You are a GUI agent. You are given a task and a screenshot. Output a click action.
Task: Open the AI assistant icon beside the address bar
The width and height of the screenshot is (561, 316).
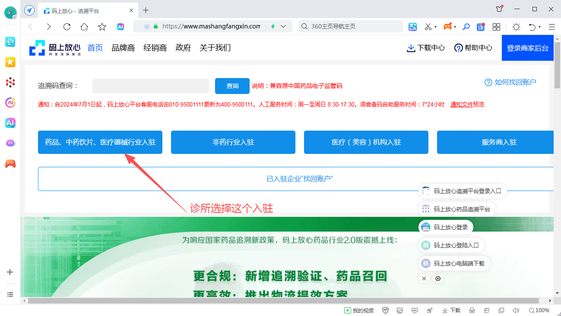click(120, 27)
